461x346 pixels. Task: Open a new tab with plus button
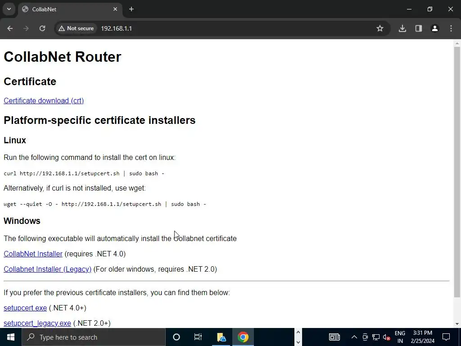pos(131,9)
